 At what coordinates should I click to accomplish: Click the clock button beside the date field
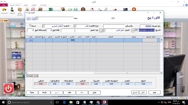tap(133, 30)
